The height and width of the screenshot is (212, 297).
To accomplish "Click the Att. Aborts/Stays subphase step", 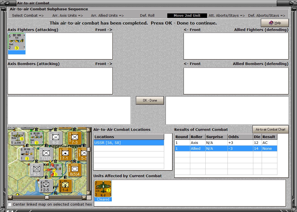I will tap(227, 15).
